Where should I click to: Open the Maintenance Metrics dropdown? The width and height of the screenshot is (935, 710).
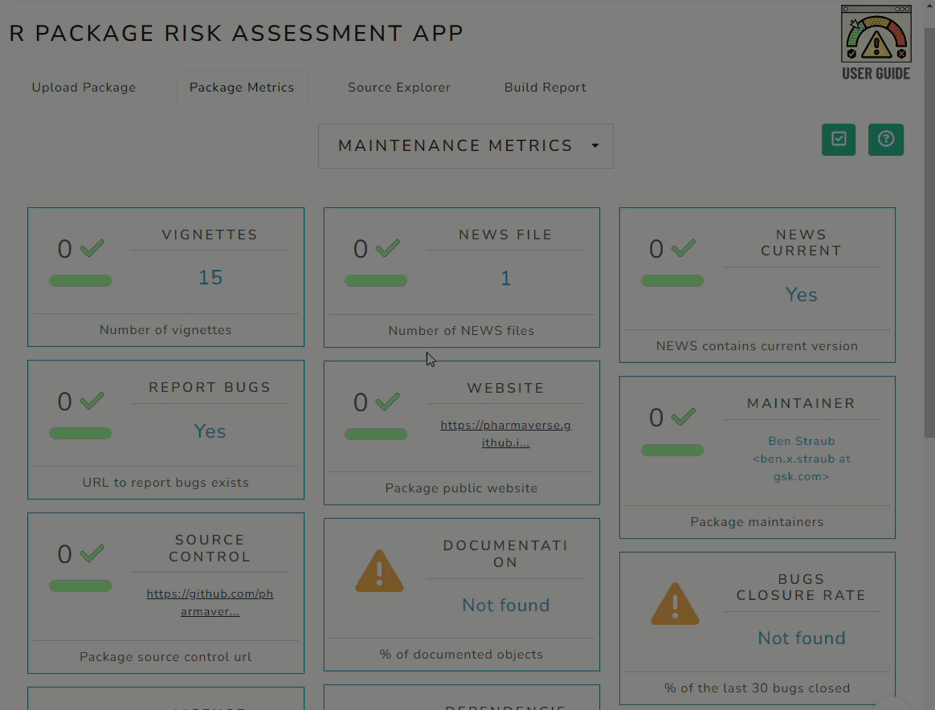[466, 146]
